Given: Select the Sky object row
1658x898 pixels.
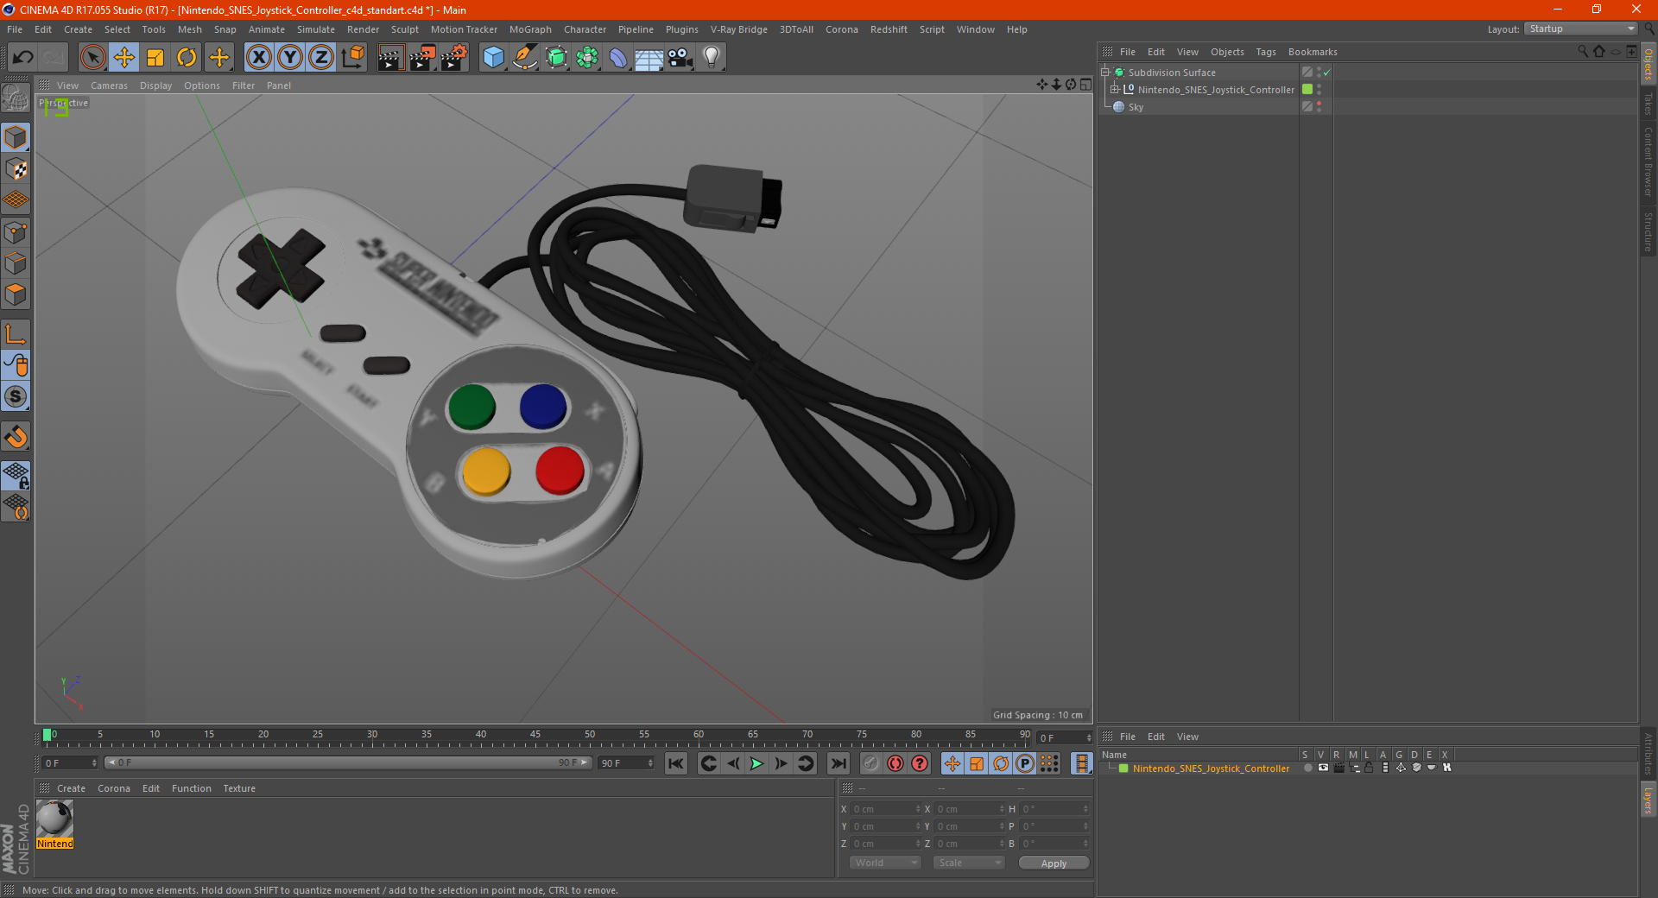Looking at the screenshot, I should (x=1136, y=107).
